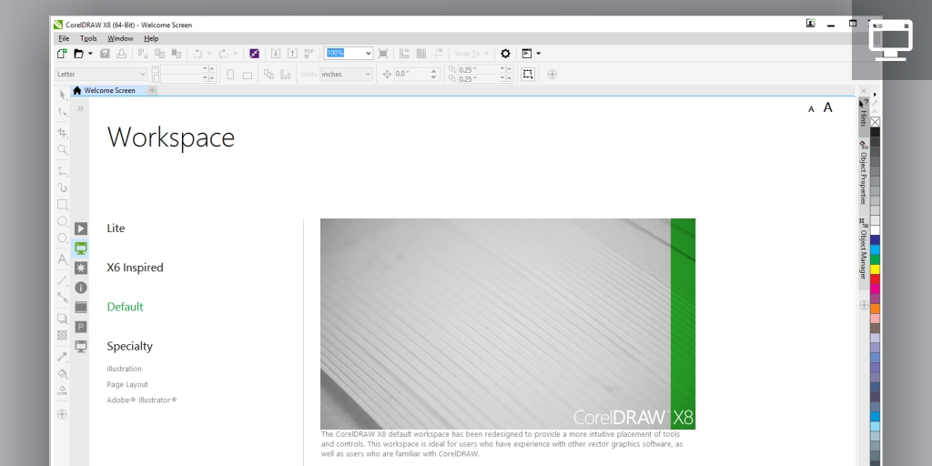The height and width of the screenshot is (466, 932).
Task: Choose the X6 Inspired workspace option
Action: click(135, 268)
